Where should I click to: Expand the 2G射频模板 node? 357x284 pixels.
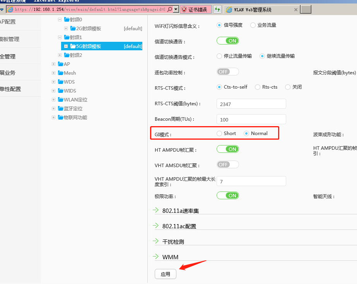click(x=66, y=29)
